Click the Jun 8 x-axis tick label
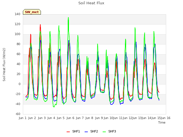This screenshot has width=183, height=137. (x=89, y=118)
